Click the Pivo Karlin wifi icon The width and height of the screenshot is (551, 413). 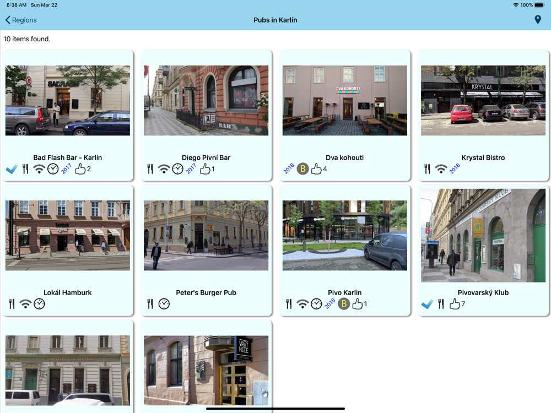302,304
